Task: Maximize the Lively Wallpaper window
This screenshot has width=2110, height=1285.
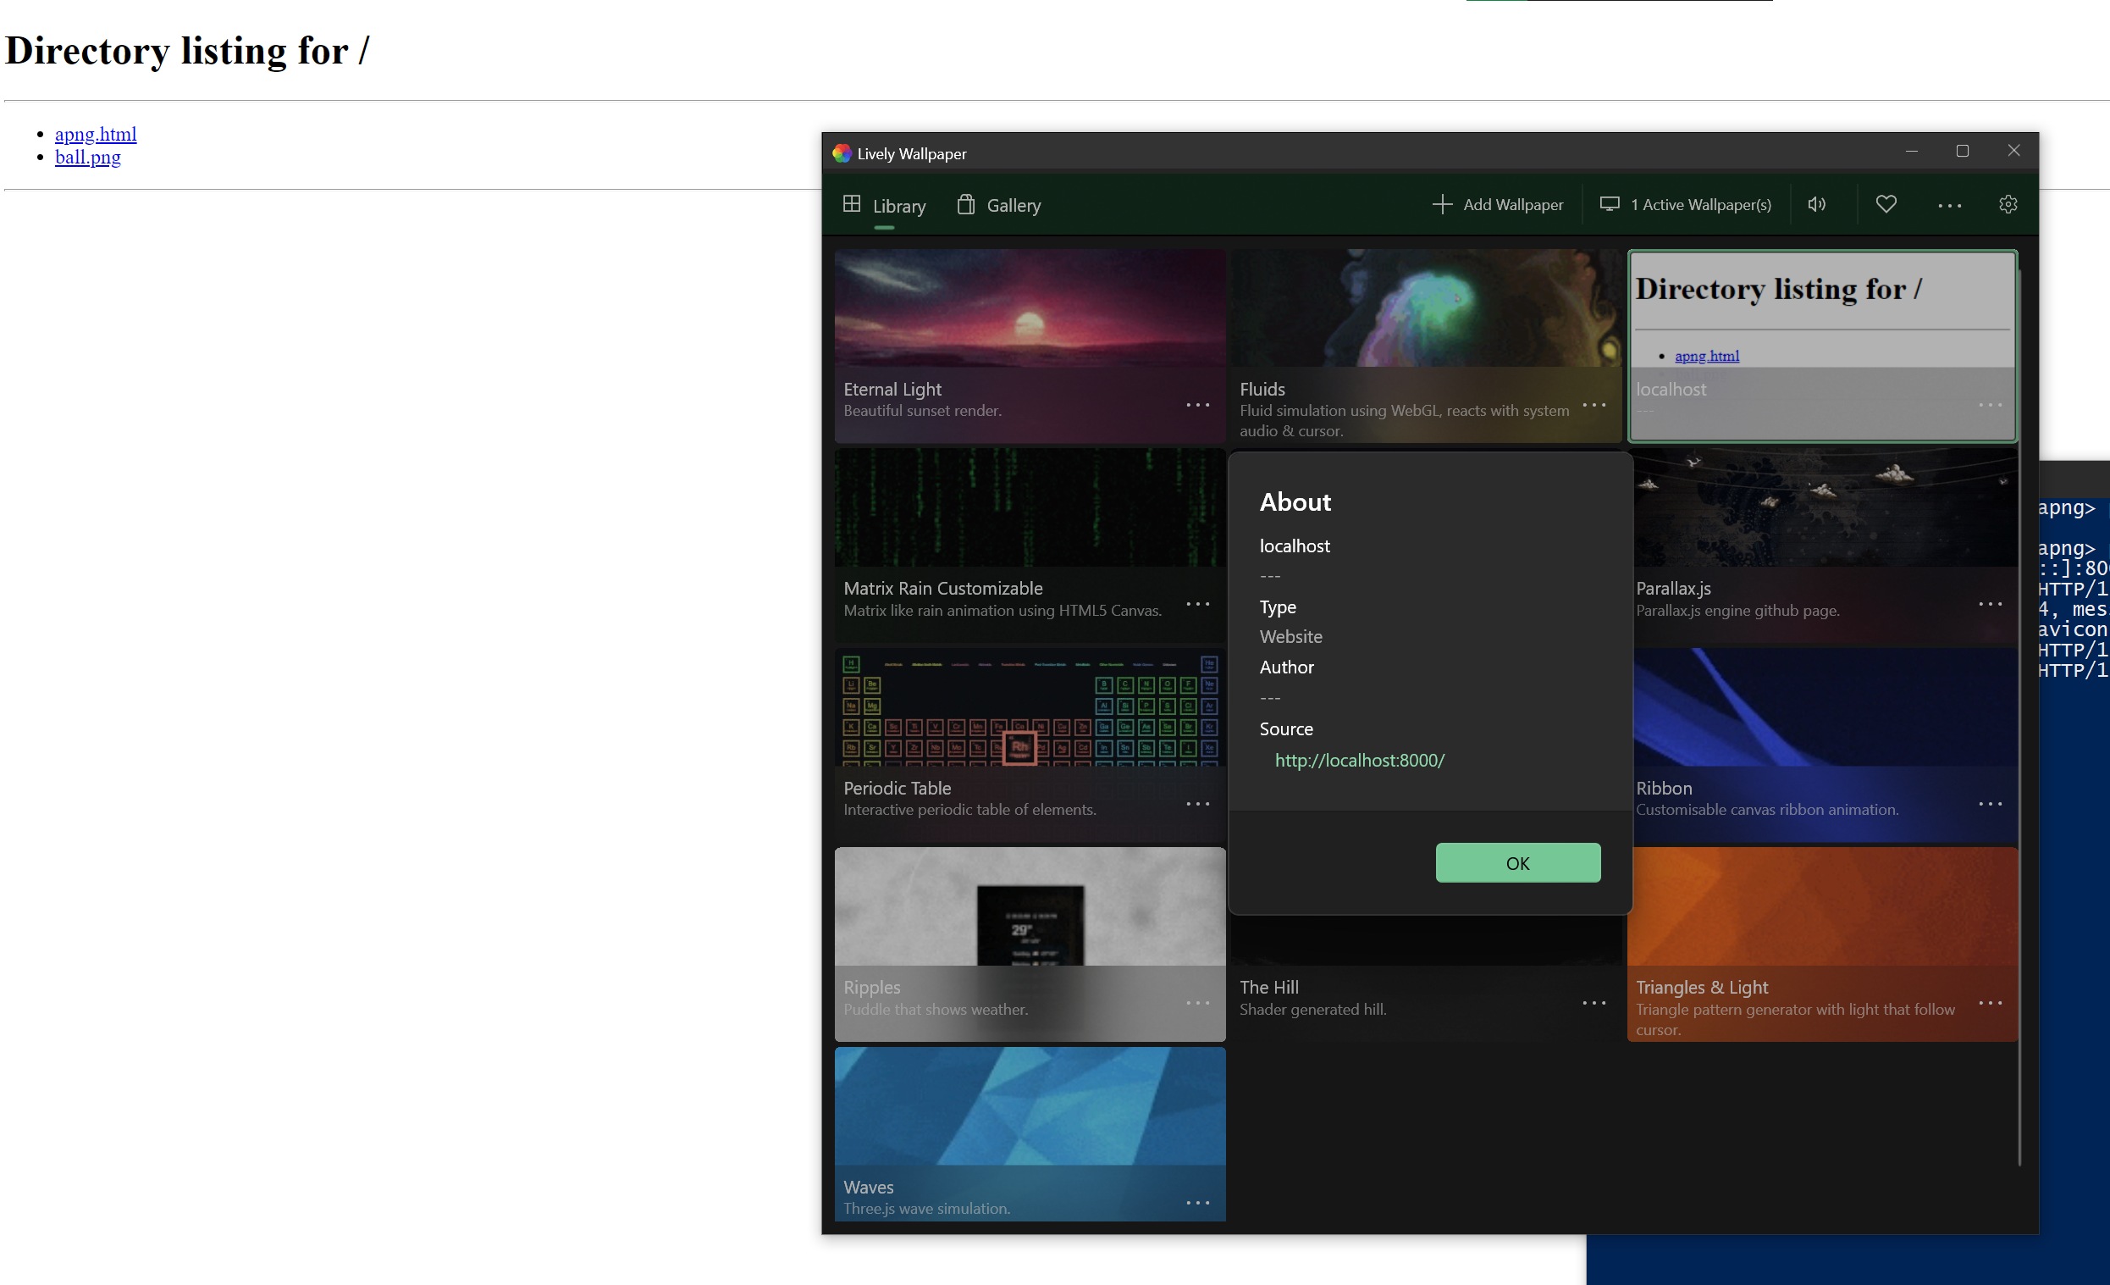Action: [1962, 152]
